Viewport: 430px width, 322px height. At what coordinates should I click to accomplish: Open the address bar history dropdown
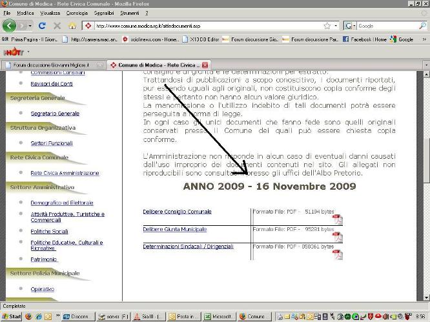336,26
